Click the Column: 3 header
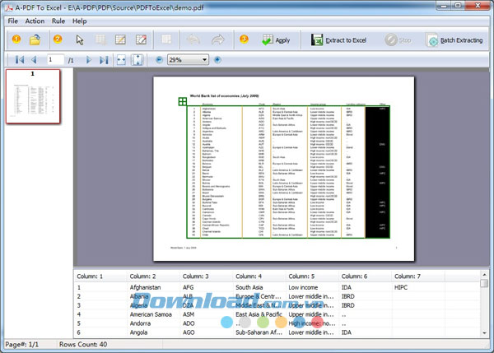494x353 pixels. click(x=206, y=276)
